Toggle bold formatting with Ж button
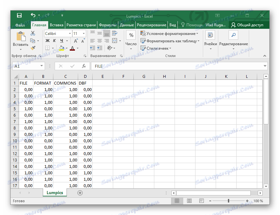Viewport: 280px width, 215px height. (47, 40)
